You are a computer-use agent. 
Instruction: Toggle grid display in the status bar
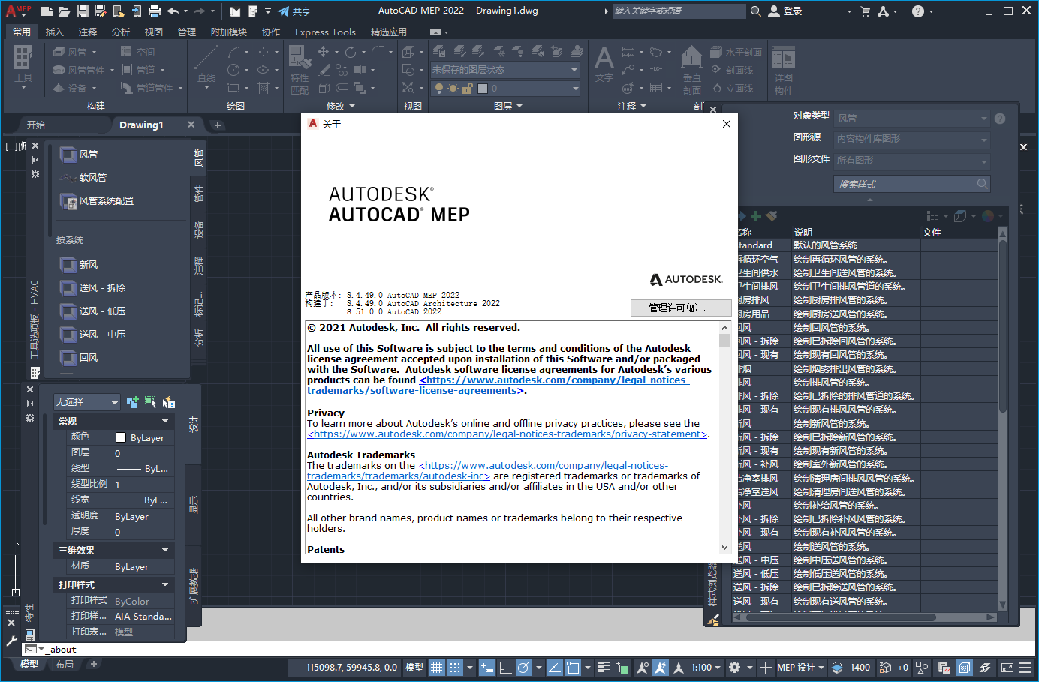tap(436, 667)
